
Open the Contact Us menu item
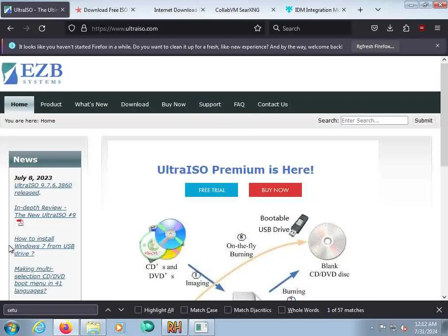pyautogui.click(x=273, y=104)
